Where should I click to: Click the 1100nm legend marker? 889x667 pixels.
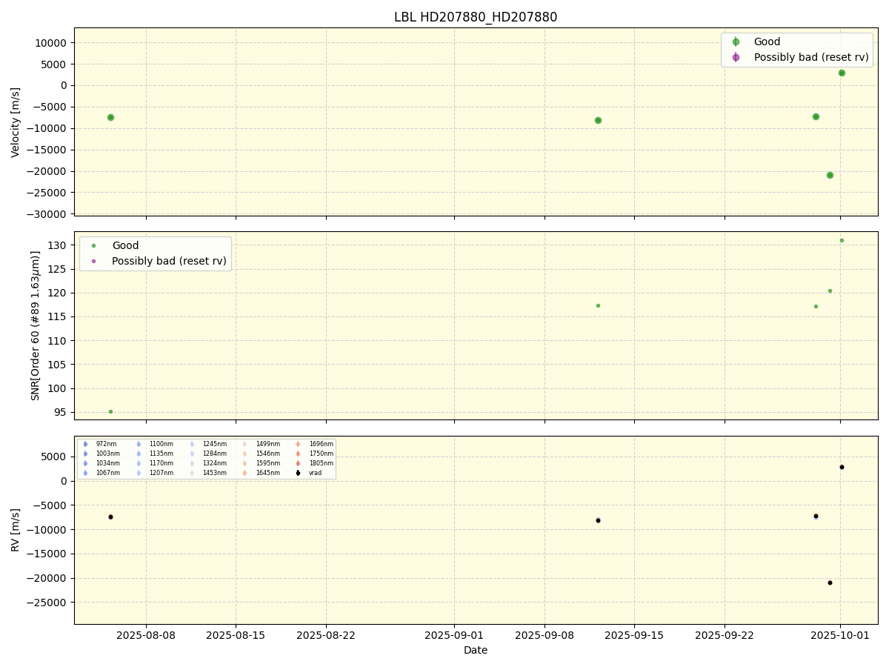coord(139,444)
